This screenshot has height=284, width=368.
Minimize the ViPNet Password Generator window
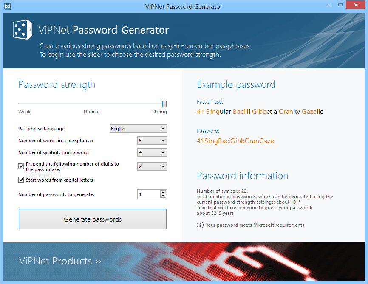(x=328, y=5)
